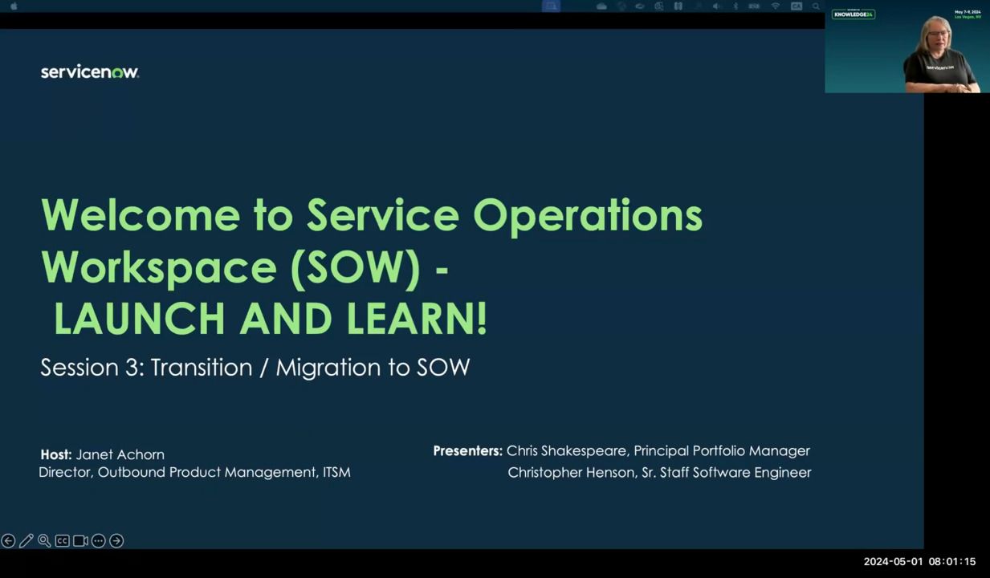Viewport: 990px width, 578px height.
Task: Select the pencil annotation tool
Action: [26, 540]
